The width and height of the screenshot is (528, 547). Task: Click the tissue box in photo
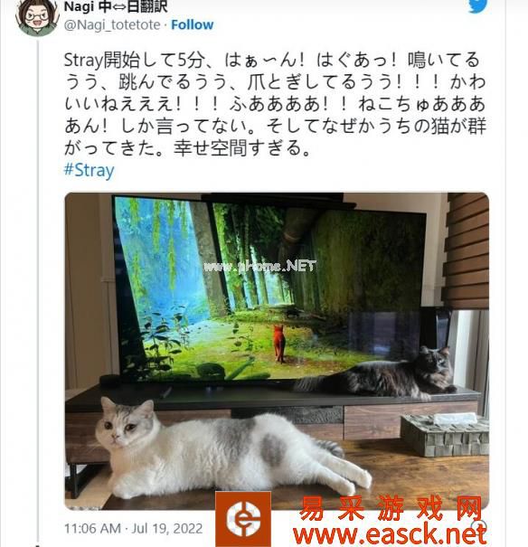pyautogui.click(x=445, y=434)
